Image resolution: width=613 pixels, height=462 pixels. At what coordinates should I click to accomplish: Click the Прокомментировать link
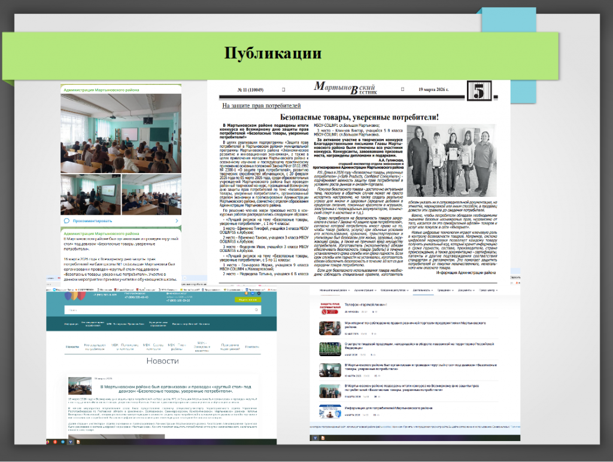pos(92,221)
